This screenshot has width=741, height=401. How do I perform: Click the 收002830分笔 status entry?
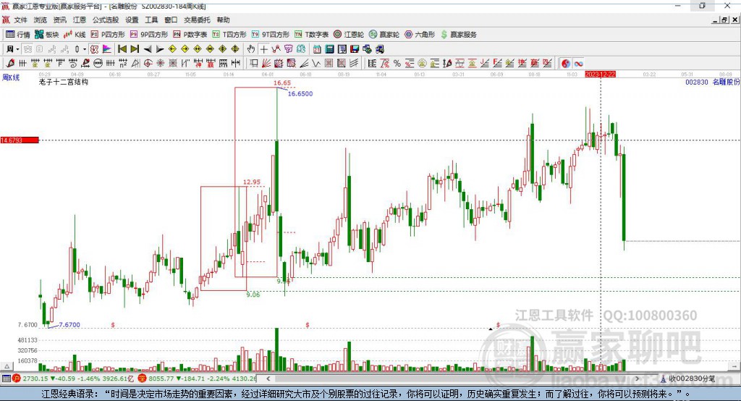689,379
